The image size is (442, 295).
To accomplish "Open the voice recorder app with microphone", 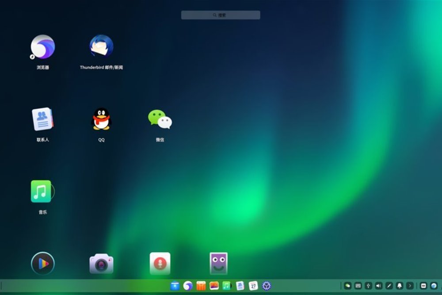I will coord(160,264).
